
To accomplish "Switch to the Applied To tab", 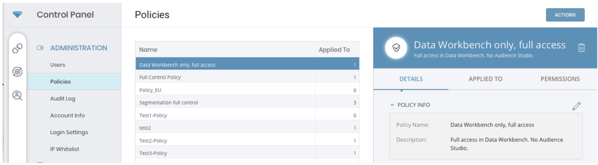I will click(485, 79).
